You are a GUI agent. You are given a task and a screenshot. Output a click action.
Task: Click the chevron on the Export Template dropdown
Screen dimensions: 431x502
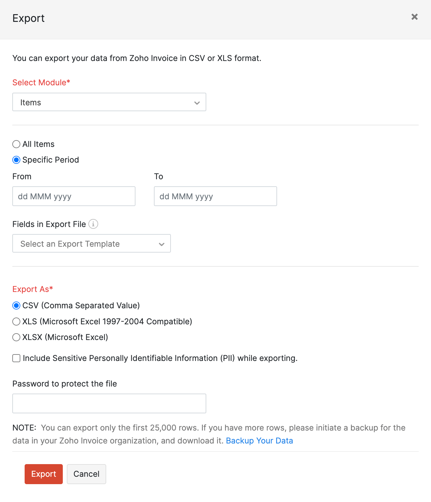(x=162, y=244)
